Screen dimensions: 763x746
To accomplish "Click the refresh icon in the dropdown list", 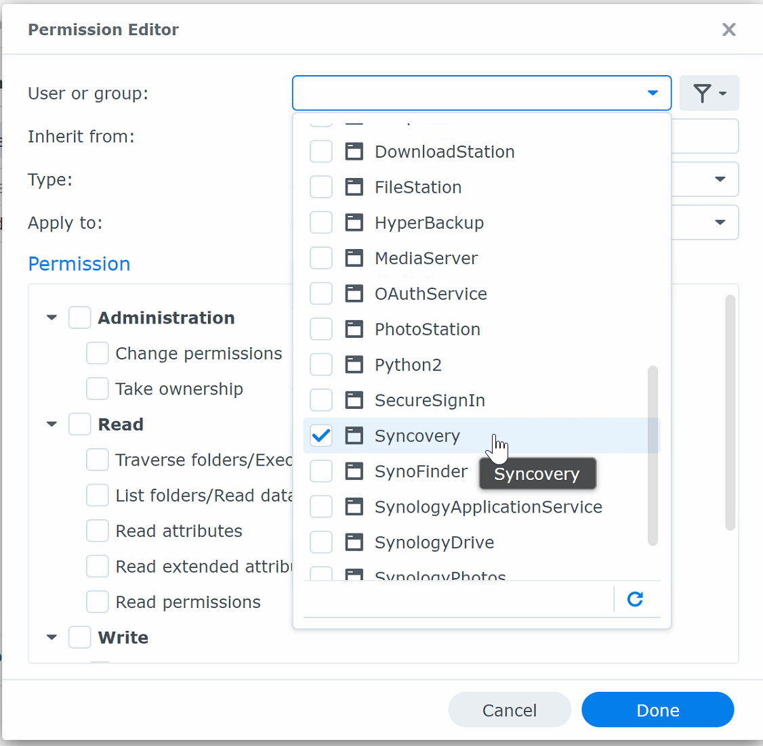I will coord(634,599).
